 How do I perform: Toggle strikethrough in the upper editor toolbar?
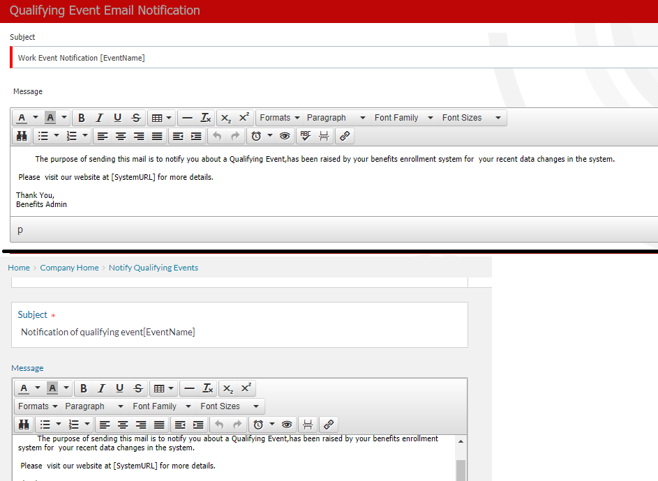tap(136, 118)
